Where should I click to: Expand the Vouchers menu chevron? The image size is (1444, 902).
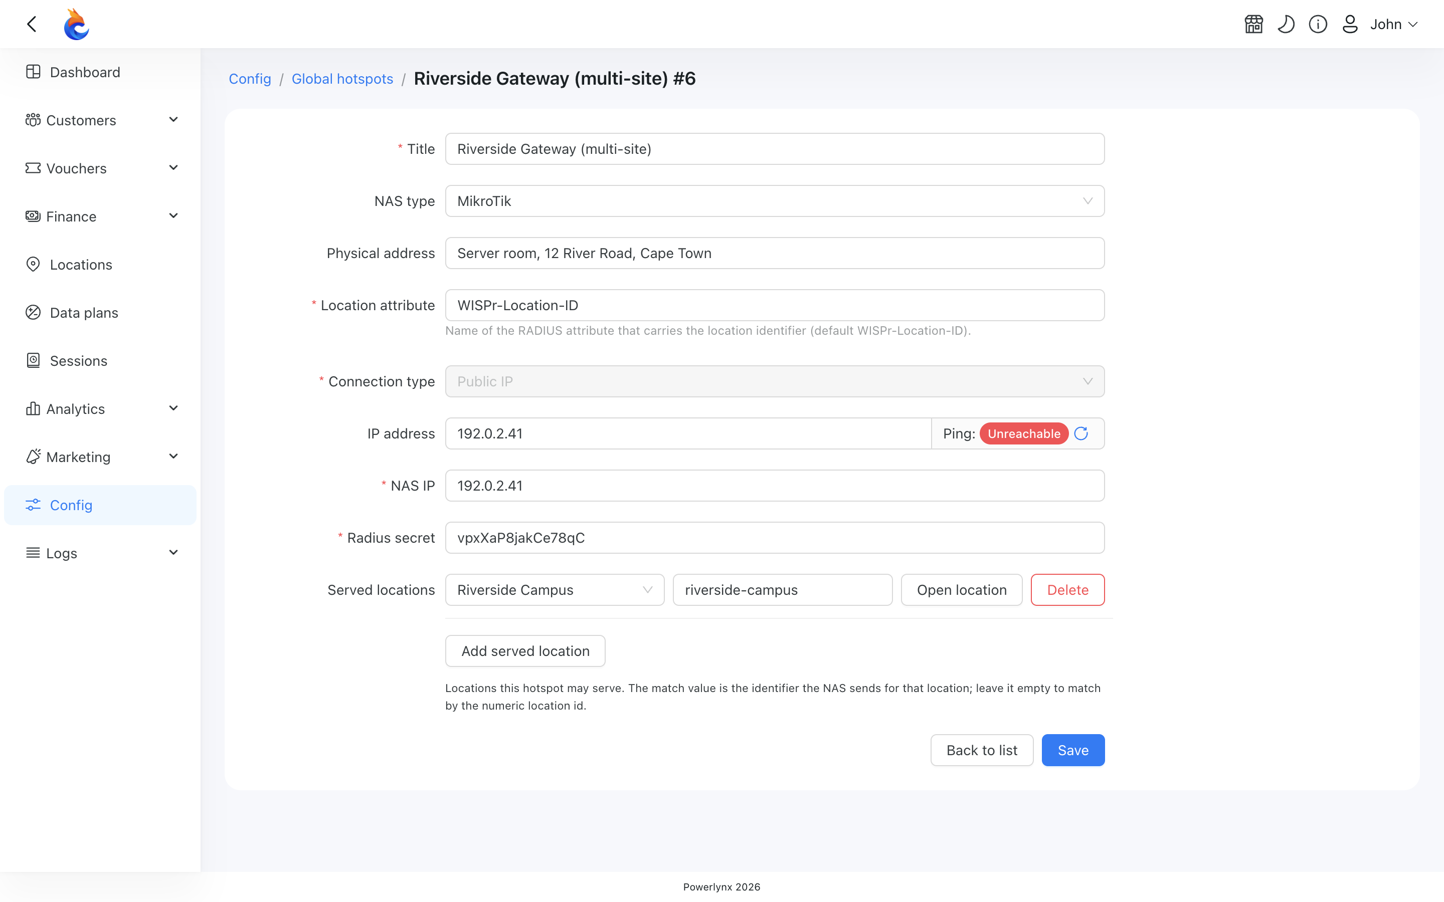(x=173, y=168)
